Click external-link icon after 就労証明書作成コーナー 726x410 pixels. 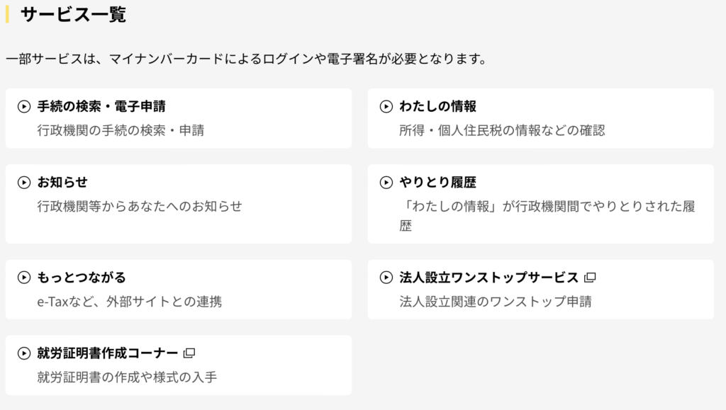[189, 353]
